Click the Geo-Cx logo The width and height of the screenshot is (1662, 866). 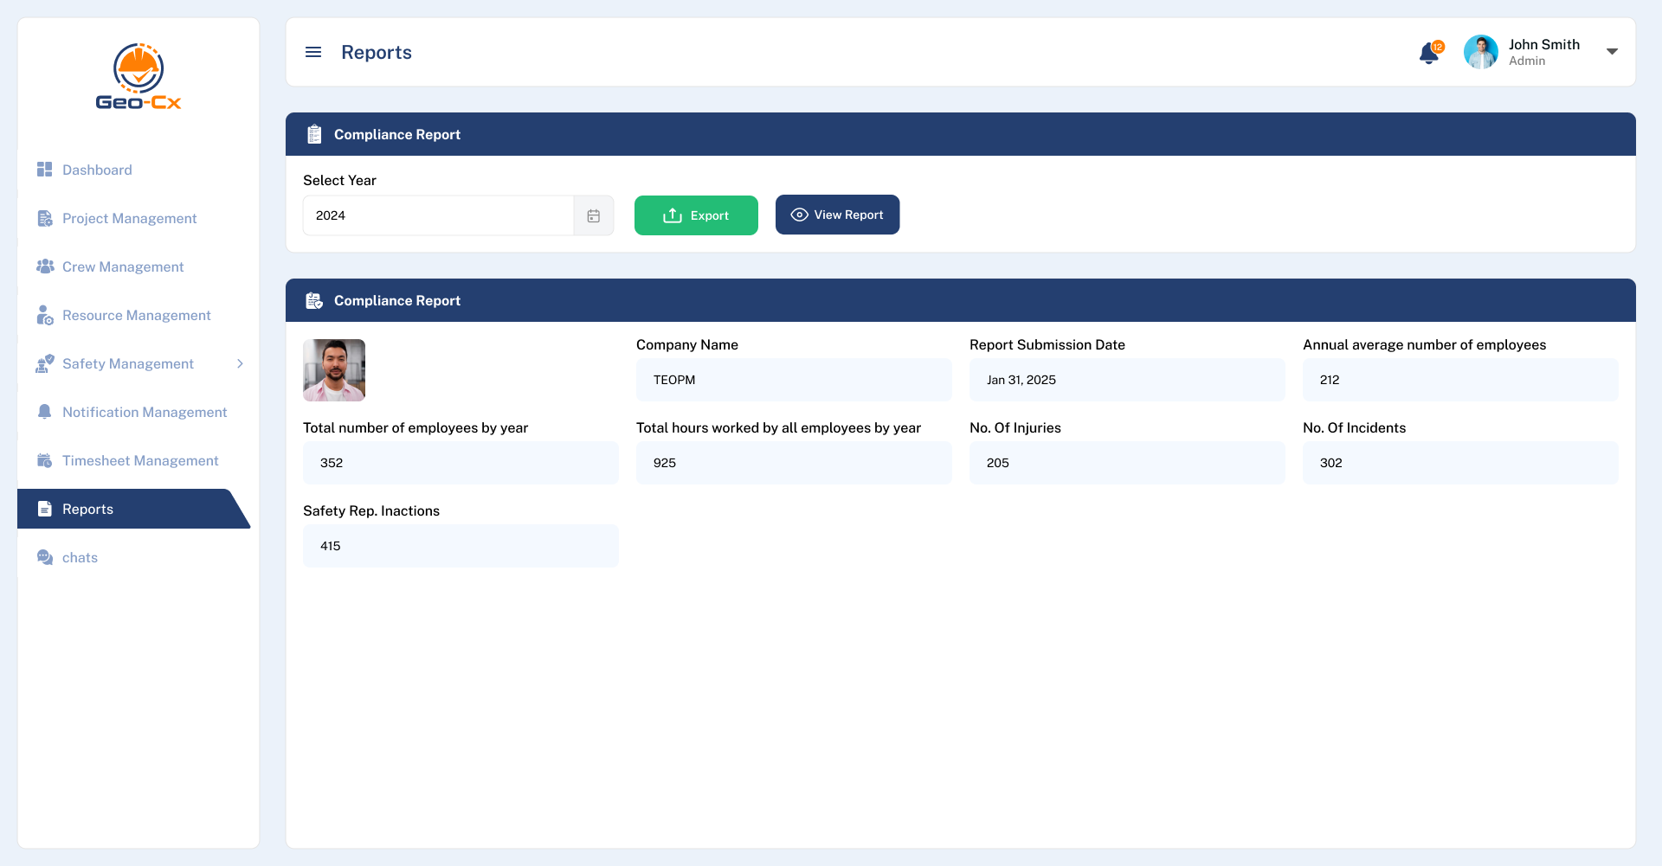138,76
